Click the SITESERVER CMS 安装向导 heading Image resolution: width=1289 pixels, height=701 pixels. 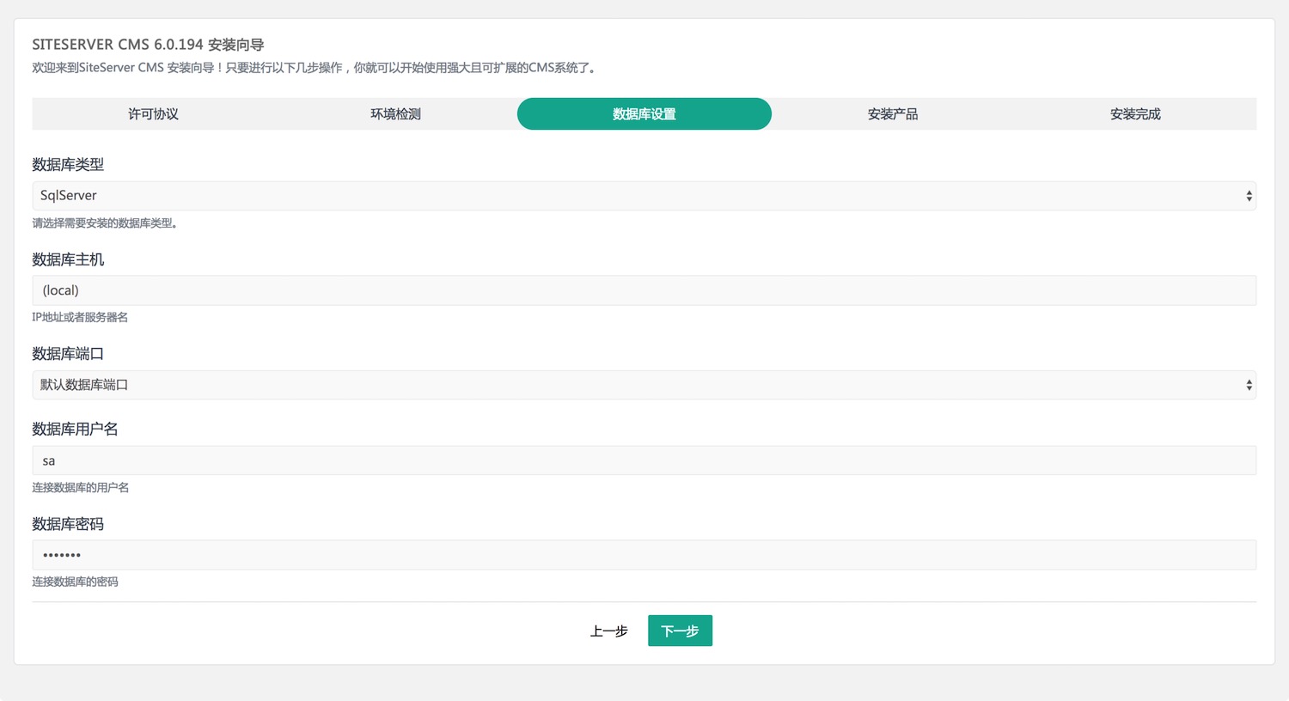tap(148, 45)
